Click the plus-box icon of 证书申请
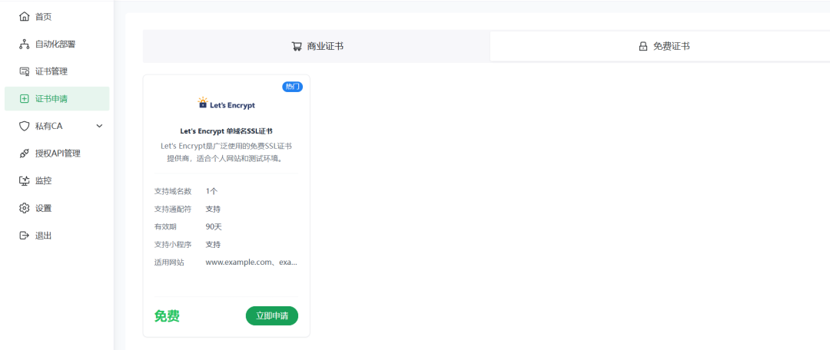The width and height of the screenshot is (830, 350). (24, 99)
